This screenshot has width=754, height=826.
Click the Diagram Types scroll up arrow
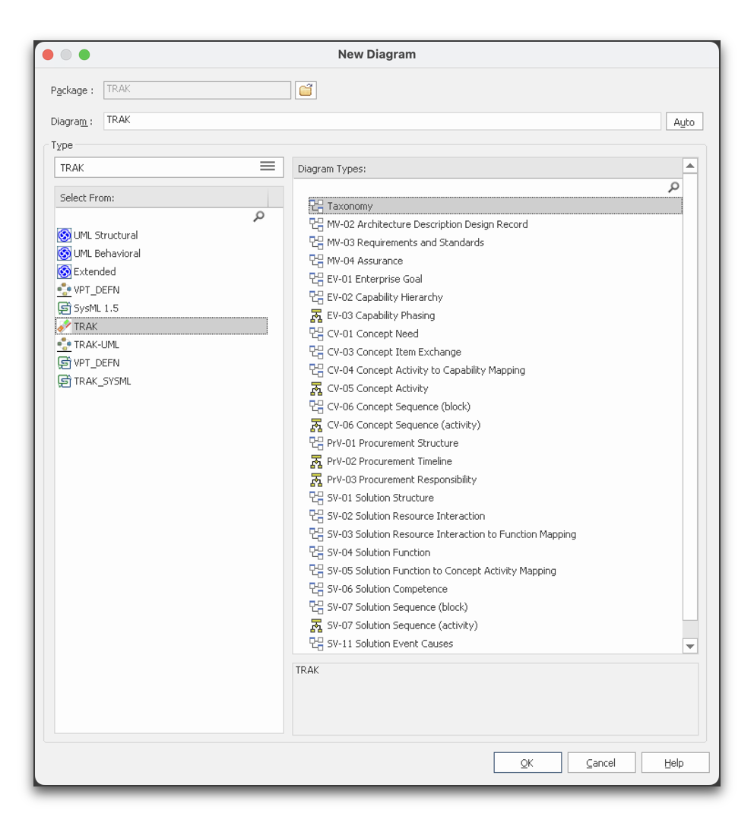pyautogui.click(x=689, y=166)
